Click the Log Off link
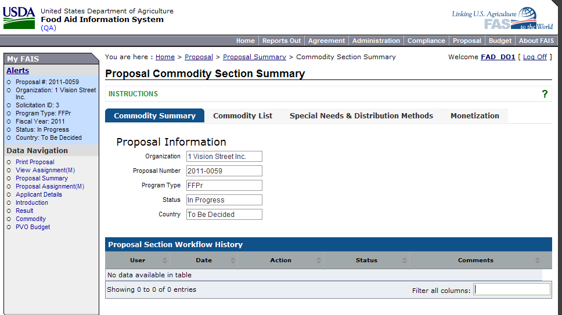562x315 pixels. (x=535, y=57)
